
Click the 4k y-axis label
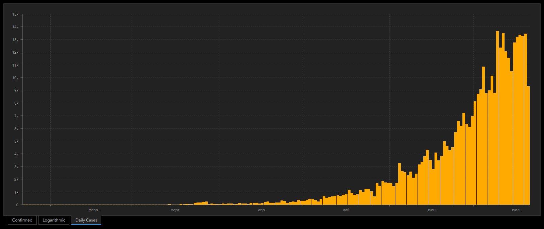[x=16, y=154]
